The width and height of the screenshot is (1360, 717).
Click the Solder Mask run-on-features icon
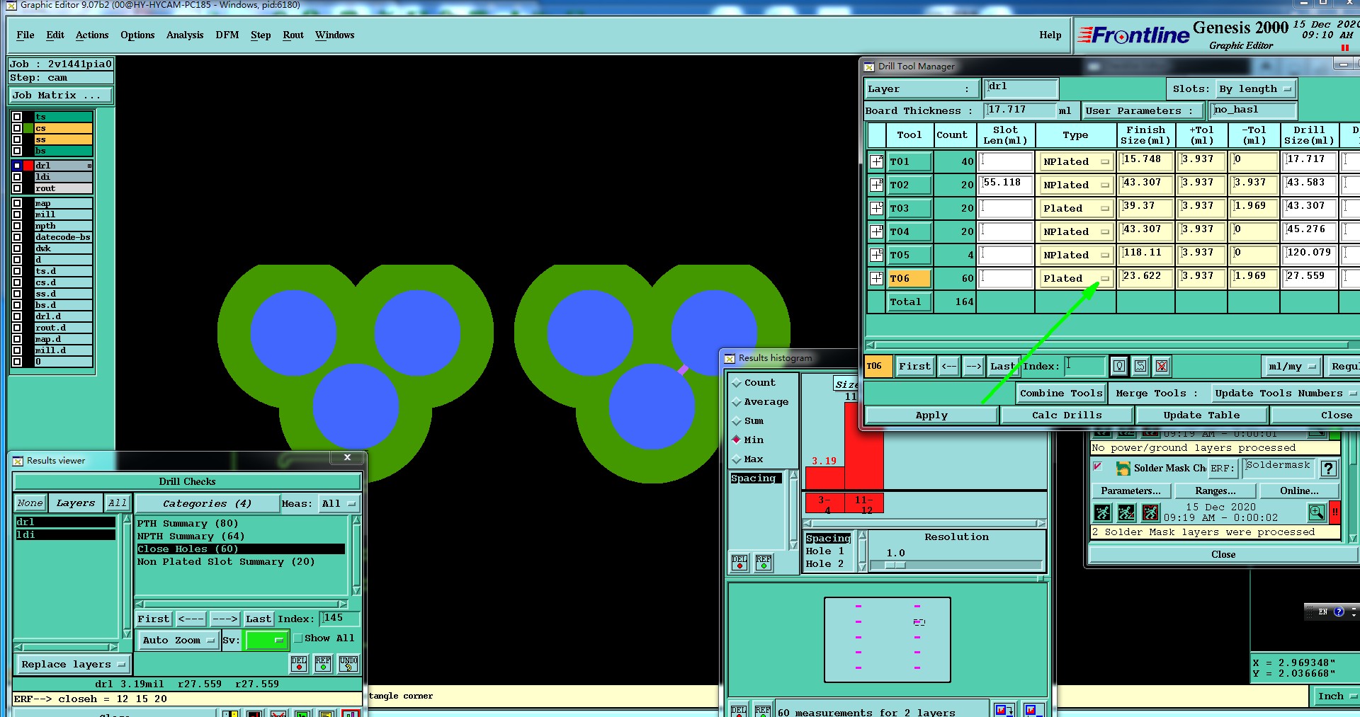coord(1126,512)
